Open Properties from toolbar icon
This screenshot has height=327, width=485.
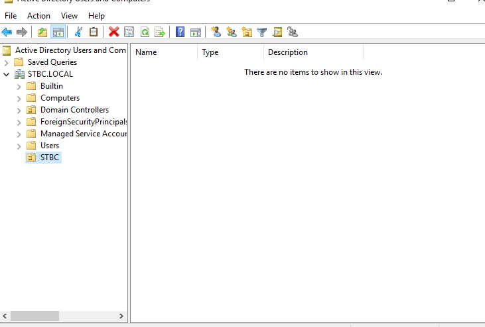[129, 32]
